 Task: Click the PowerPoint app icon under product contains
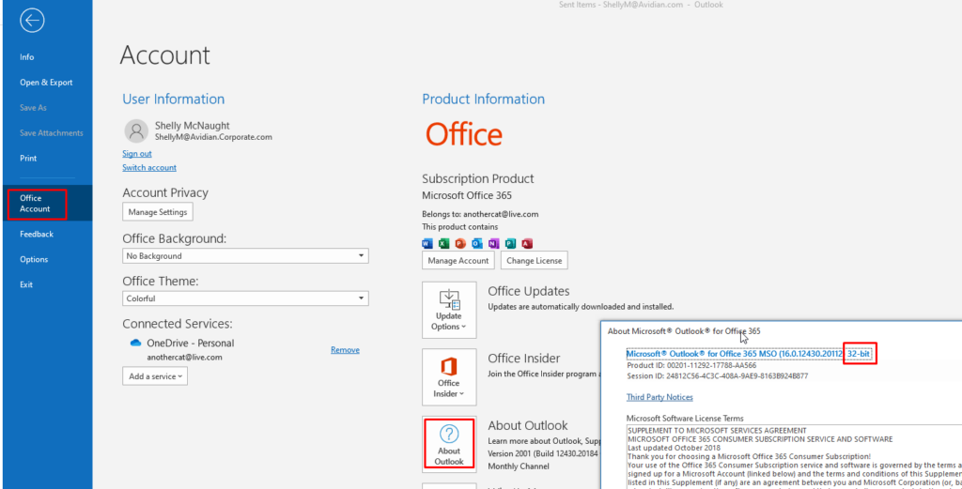click(460, 243)
